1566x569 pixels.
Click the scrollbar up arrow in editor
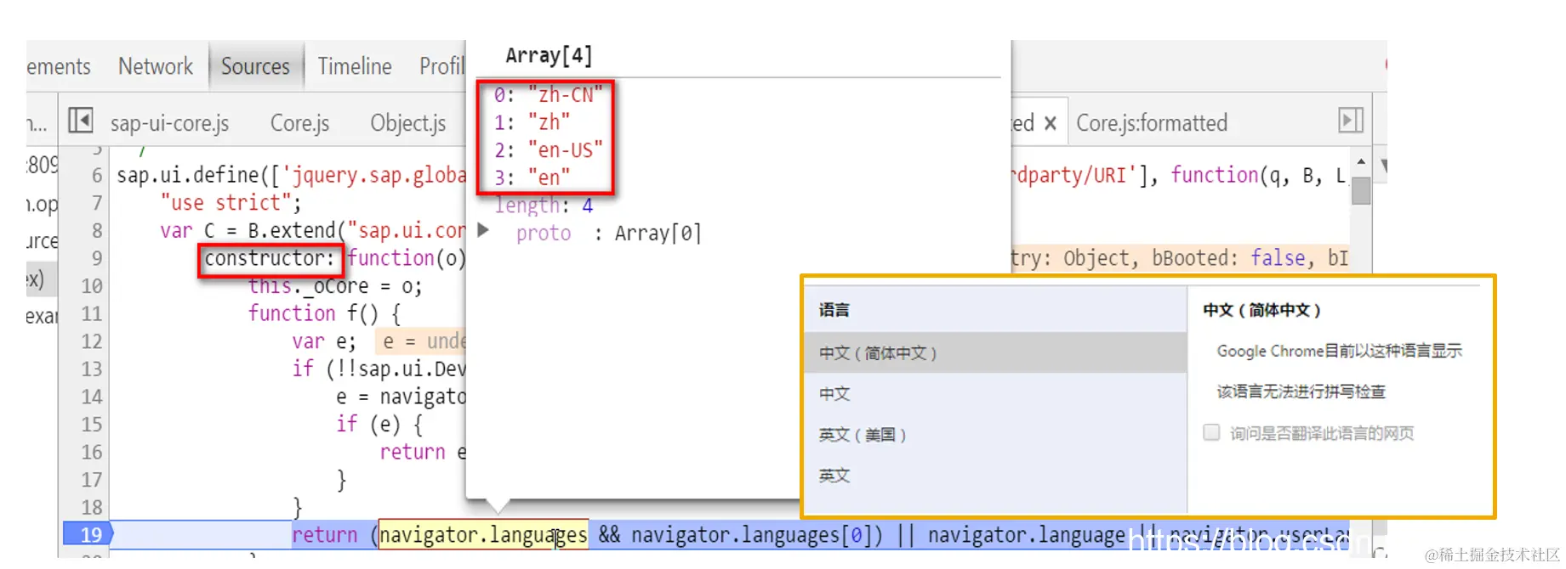point(1361,161)
